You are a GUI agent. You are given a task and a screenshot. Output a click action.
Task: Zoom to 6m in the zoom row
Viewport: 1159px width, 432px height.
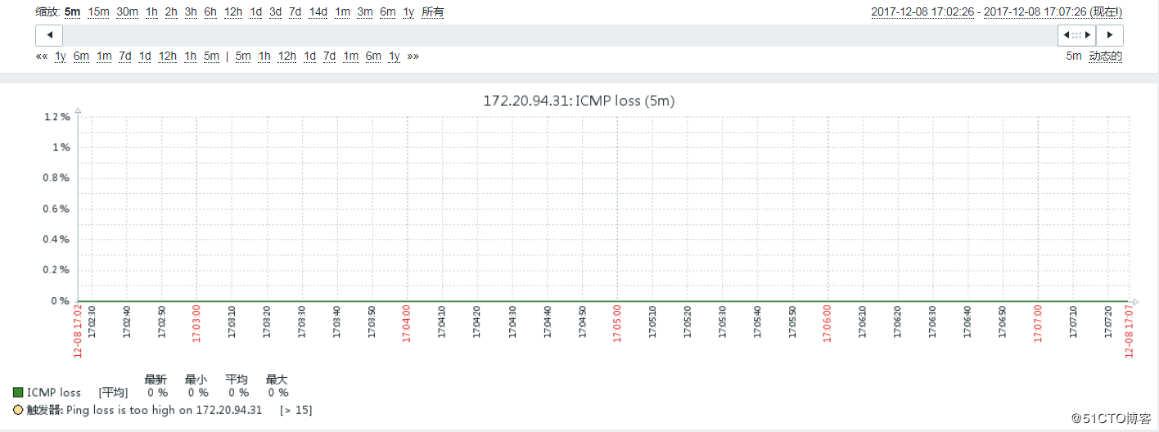[388, 12]
